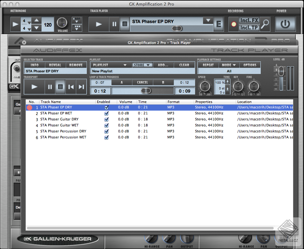Click REMOVE to delete selected track

[76, 65]
